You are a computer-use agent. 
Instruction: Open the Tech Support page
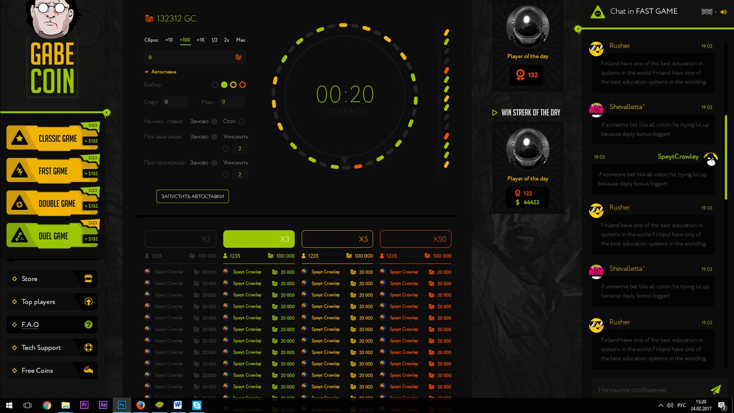[x=52, y=348]
